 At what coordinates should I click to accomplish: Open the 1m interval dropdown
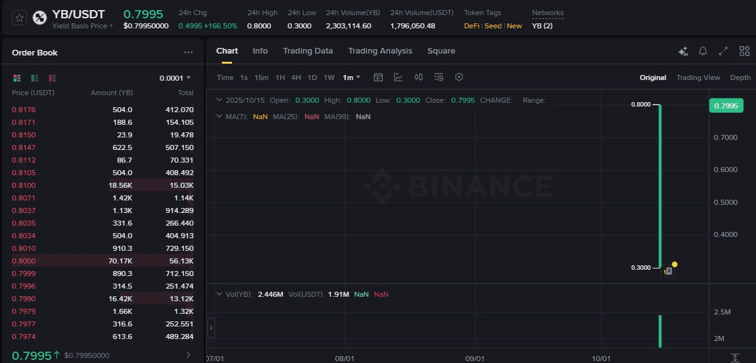point(351,78)
